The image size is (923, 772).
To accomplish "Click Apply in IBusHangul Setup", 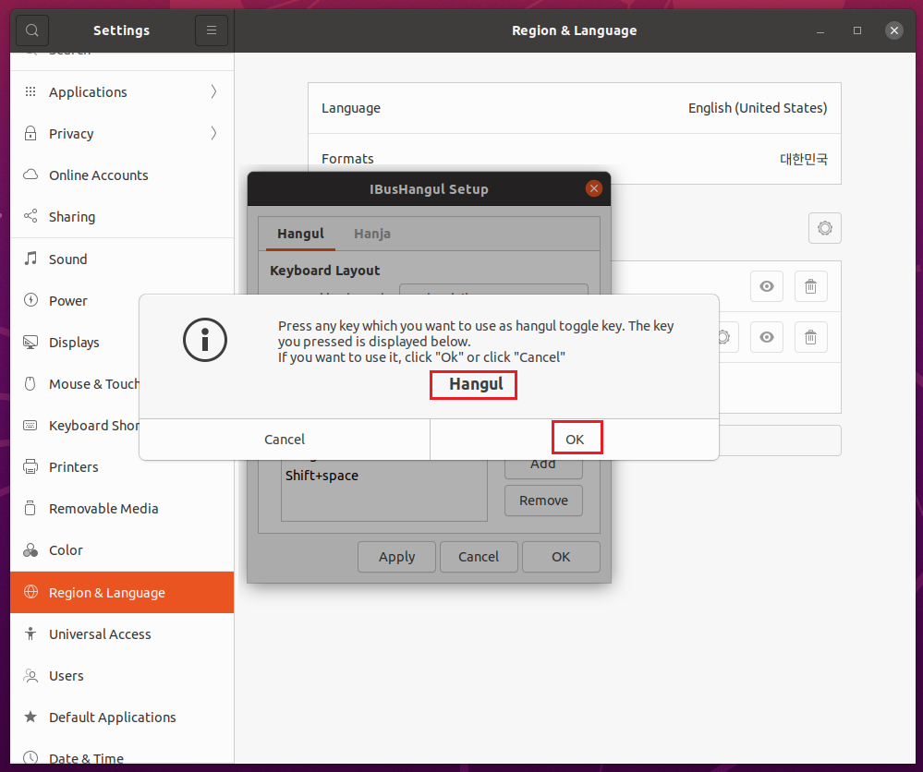I will (x=396, y=557).
